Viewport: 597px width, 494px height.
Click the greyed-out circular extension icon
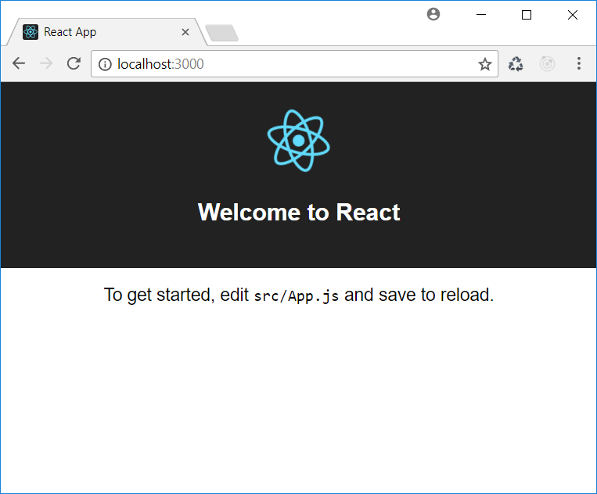coord(548,64)
